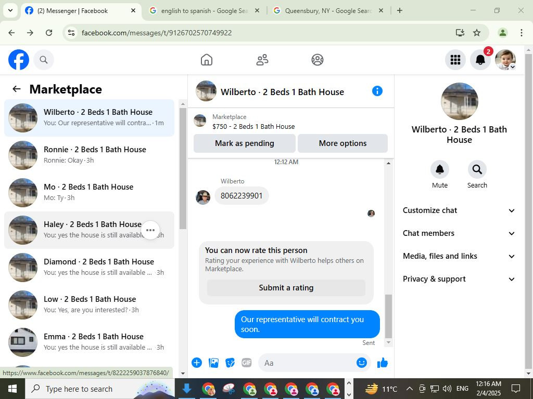Expand Privacy & support section
The height and width of the screenshot is (399, 533).
459,279
